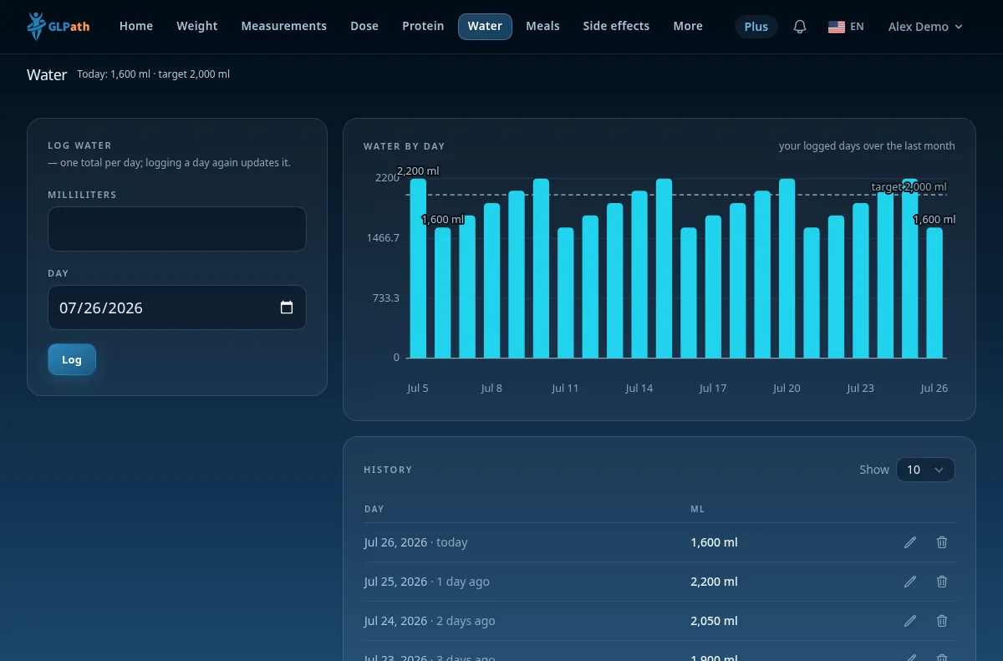Open the notifications bell
Screen dimensions: 1003x661
coord(800,27)
